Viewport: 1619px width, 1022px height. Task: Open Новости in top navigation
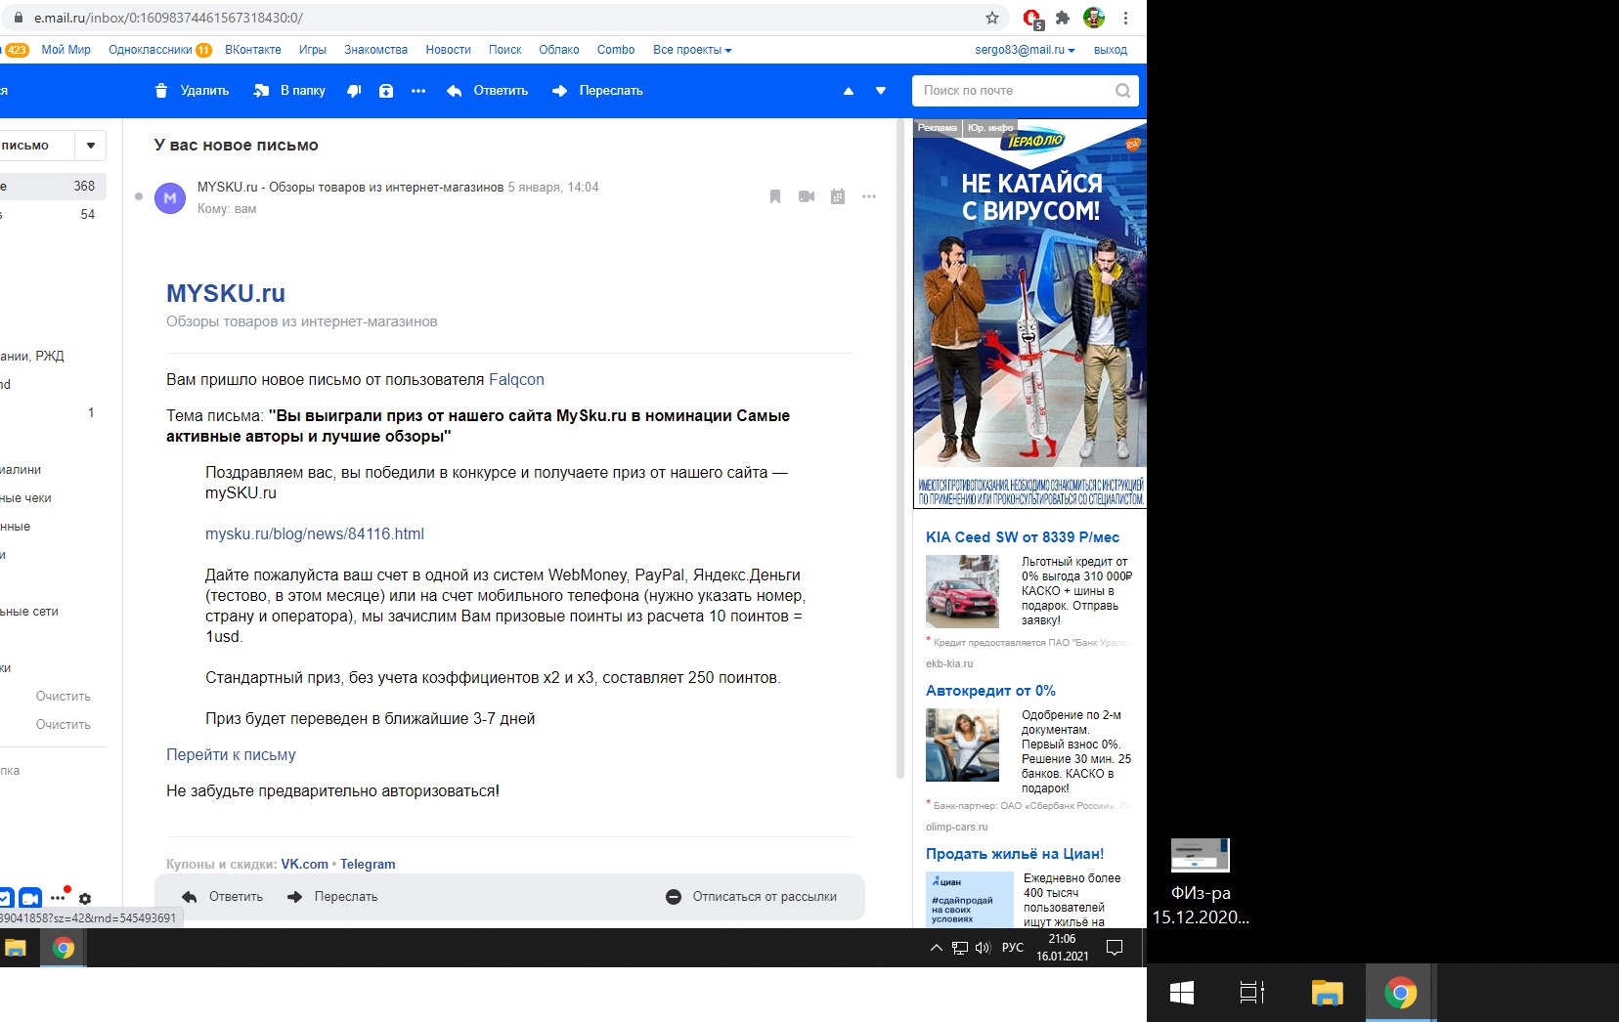pos(449,50)
